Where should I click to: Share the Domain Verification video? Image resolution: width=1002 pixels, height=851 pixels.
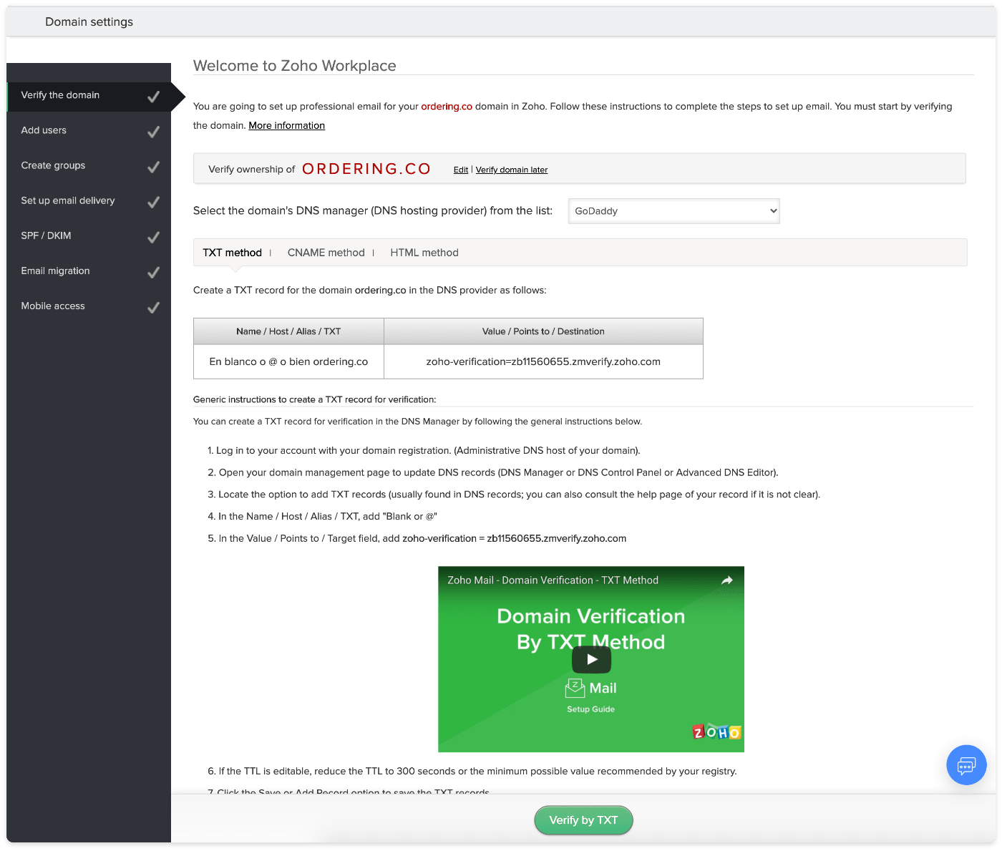tap(726, 580)
